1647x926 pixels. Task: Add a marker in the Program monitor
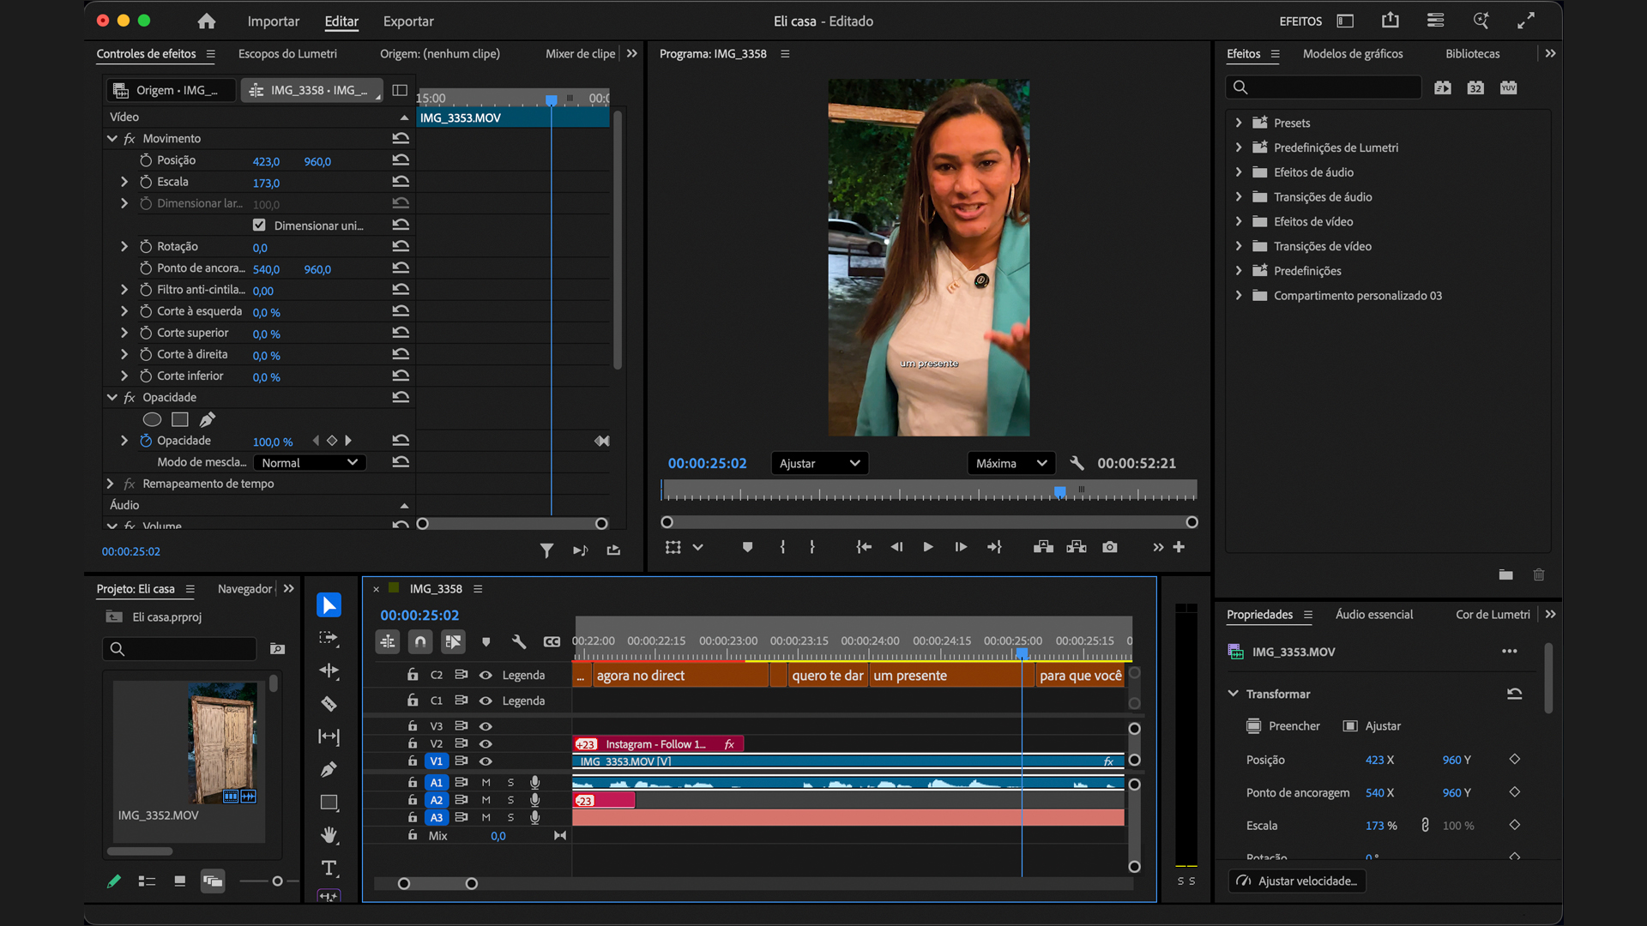tap(746, 546)
